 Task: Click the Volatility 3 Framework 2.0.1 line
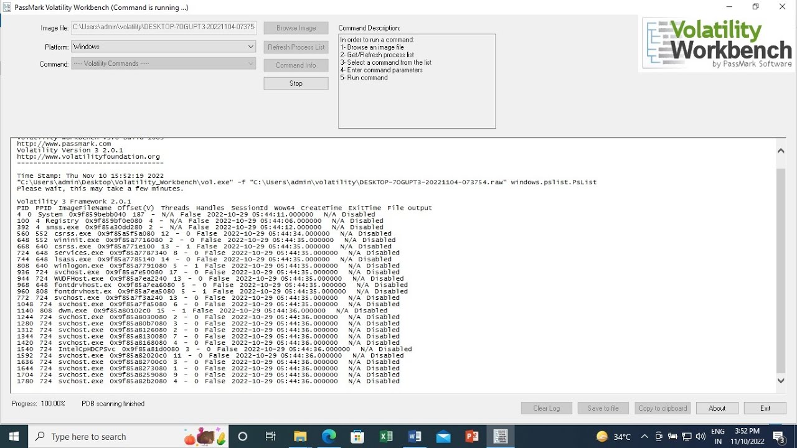coord(73,202)
